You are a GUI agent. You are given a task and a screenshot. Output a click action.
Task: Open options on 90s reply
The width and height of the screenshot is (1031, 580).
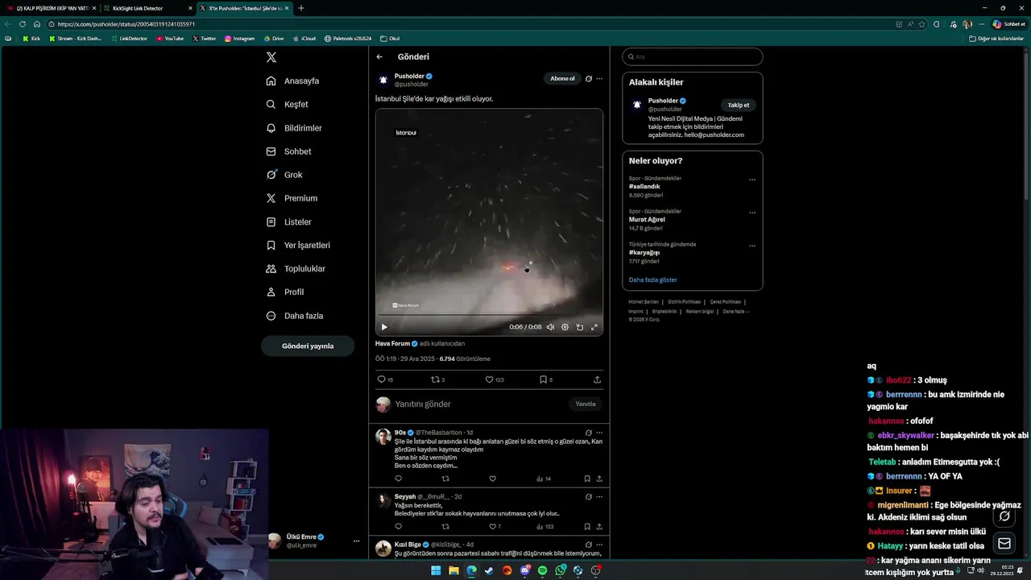(599, 433)
